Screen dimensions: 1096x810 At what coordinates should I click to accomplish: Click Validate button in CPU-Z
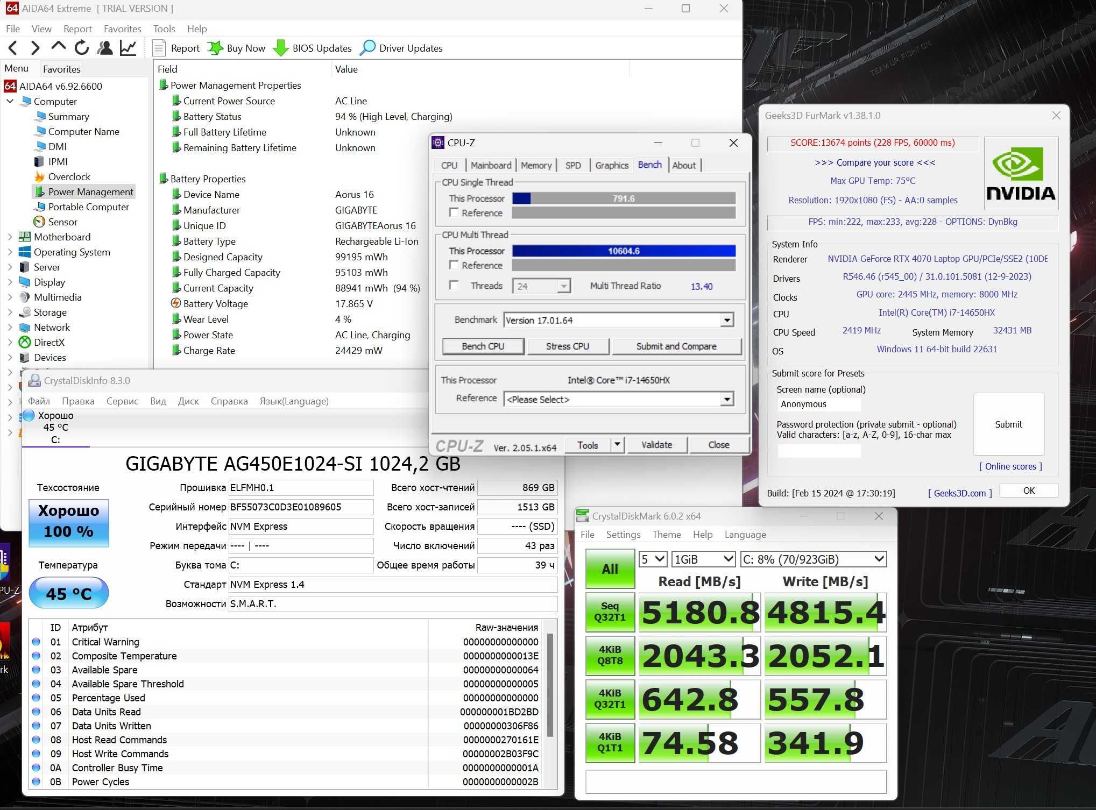pyautogui.click(x=656, y=445)
